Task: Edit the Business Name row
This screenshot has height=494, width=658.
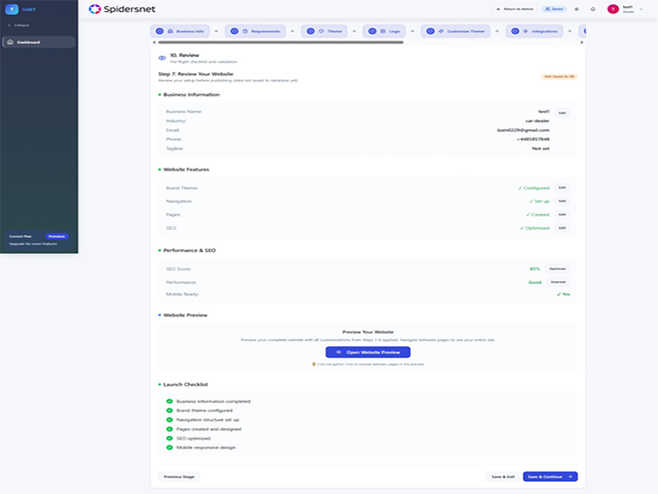Action: pos(563,113)
